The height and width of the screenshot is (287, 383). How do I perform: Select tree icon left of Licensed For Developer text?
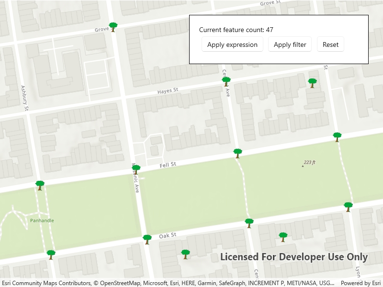click(x=185, y=254)
